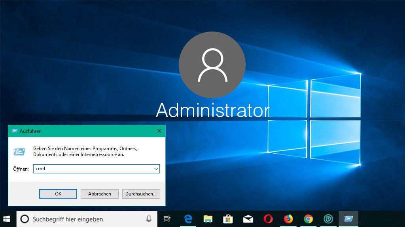Expand the Öffnen combo box dropdown arrow
The width and height of the screenshot is (405, 227).
click(156, 169)
